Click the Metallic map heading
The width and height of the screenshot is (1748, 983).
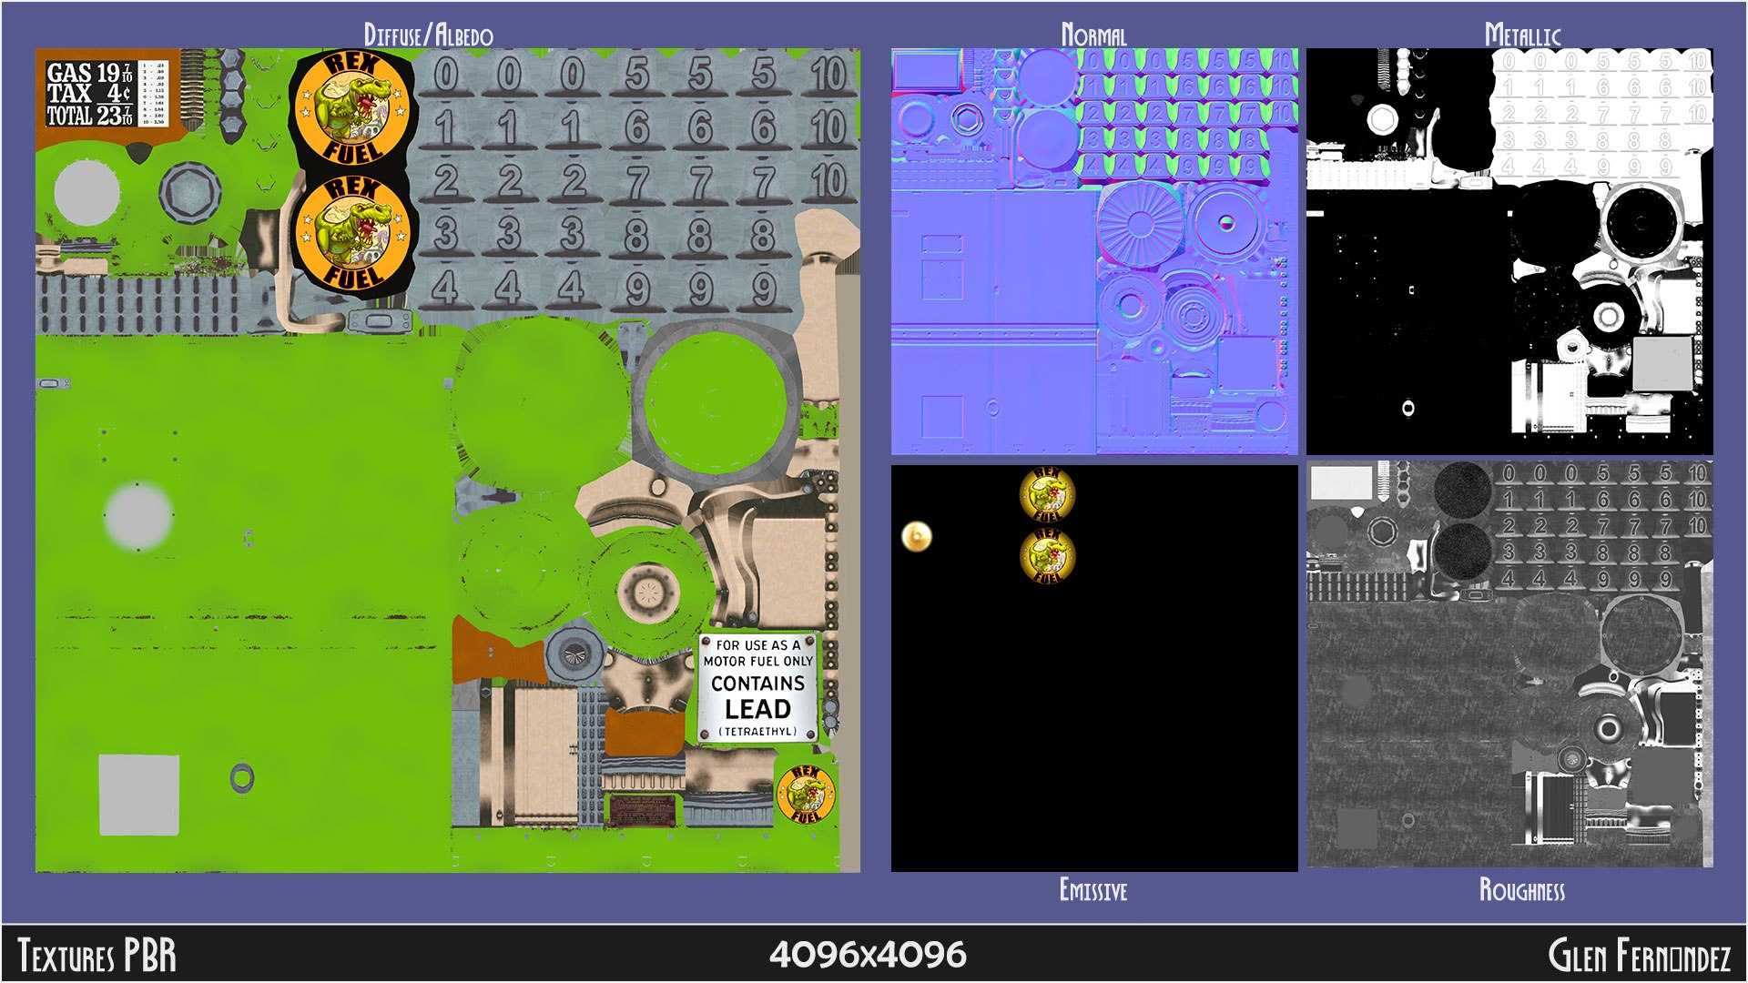coord(1522,35)
